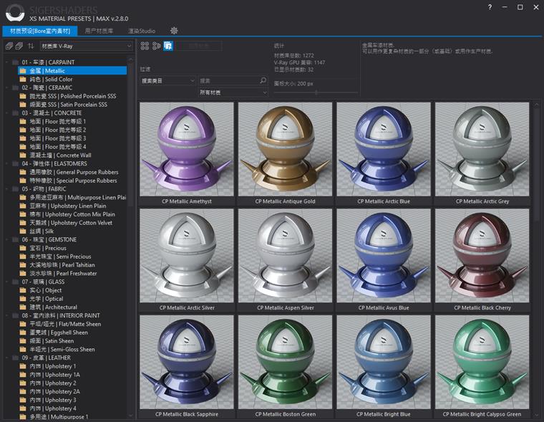Select CP Metallic Arctic Silver thumbnail

point(187,256)
